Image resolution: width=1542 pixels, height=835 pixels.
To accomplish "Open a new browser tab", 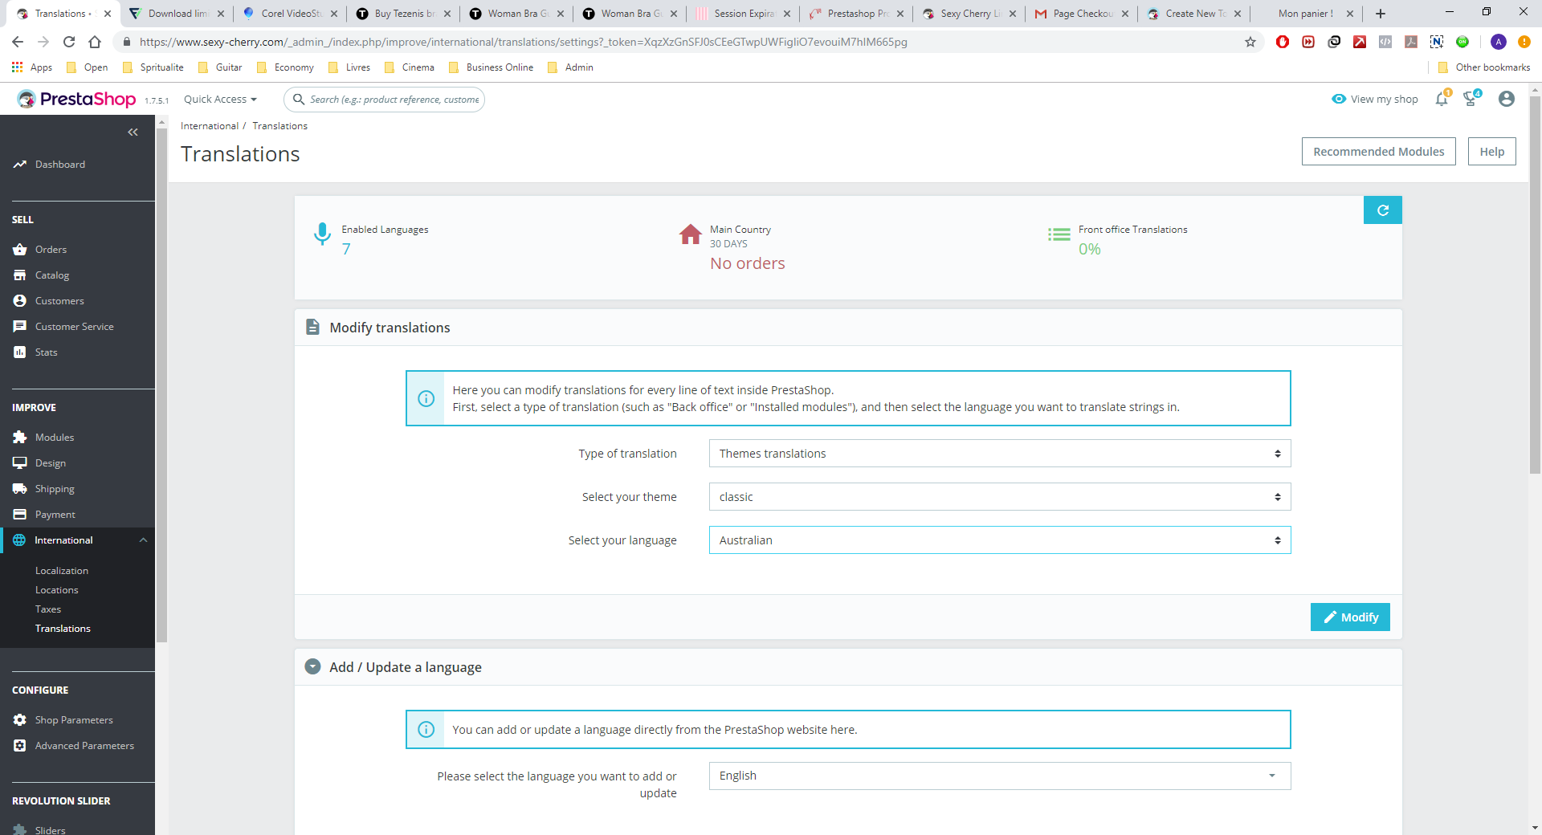I will pos(1381,14).
